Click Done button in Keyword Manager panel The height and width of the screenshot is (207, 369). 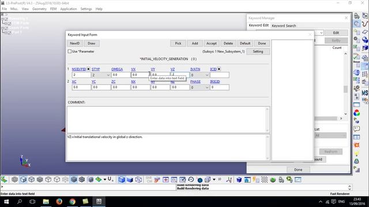point(298,170)
